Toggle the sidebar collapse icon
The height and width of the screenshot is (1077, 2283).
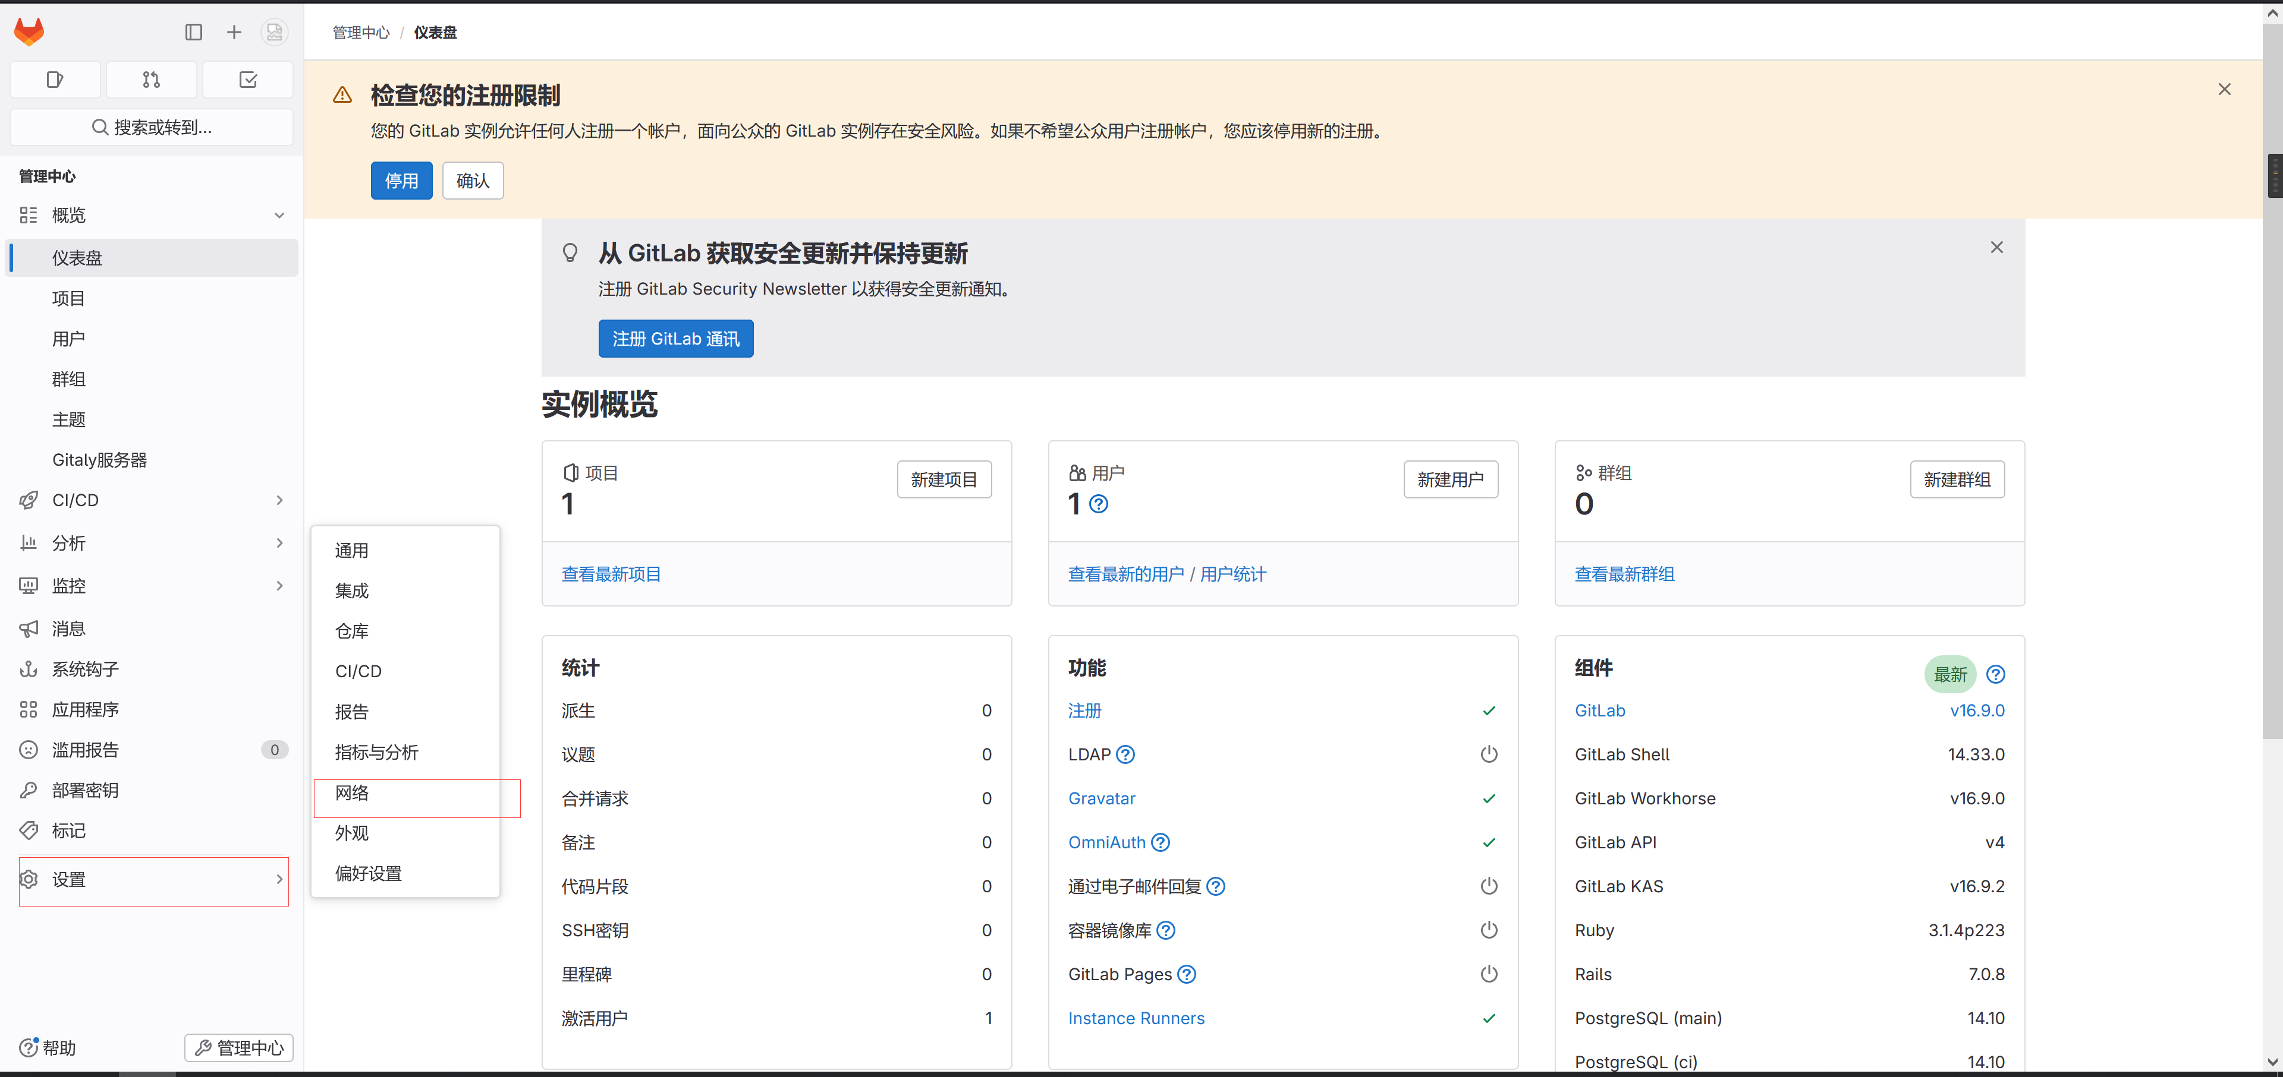coord(193,33)
